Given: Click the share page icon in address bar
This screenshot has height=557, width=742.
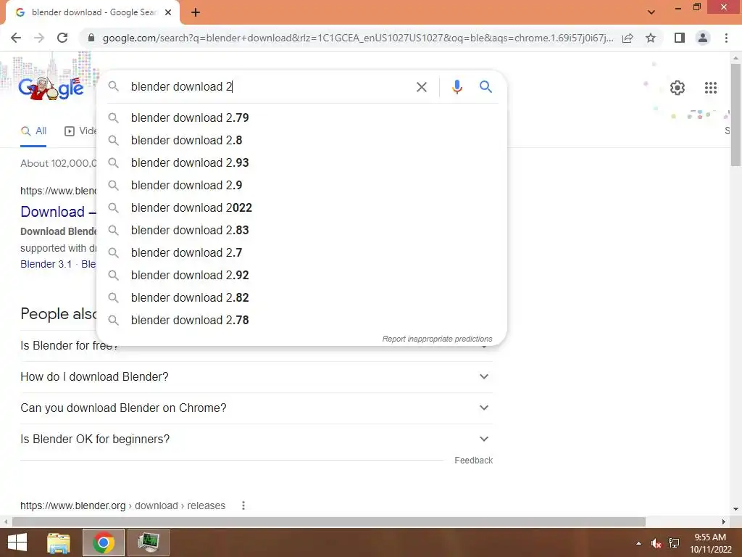Looking at the screenshot, I should click(x=628, y=38).
